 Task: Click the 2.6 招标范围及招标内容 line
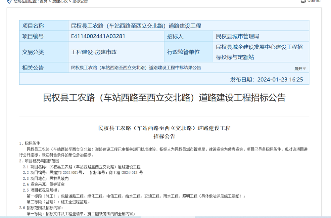41,208
